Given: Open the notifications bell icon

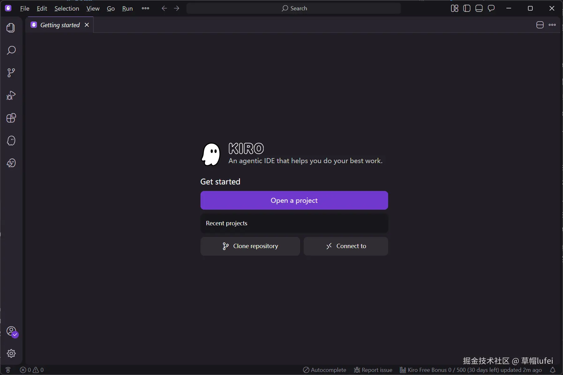Looking at the screenshot, I should click(553, 370).
